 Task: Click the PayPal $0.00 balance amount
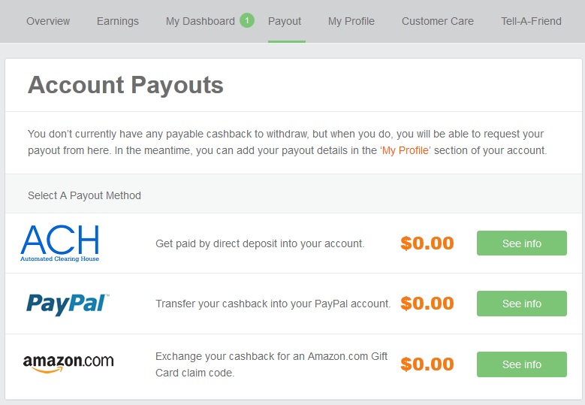coord(427,304)
